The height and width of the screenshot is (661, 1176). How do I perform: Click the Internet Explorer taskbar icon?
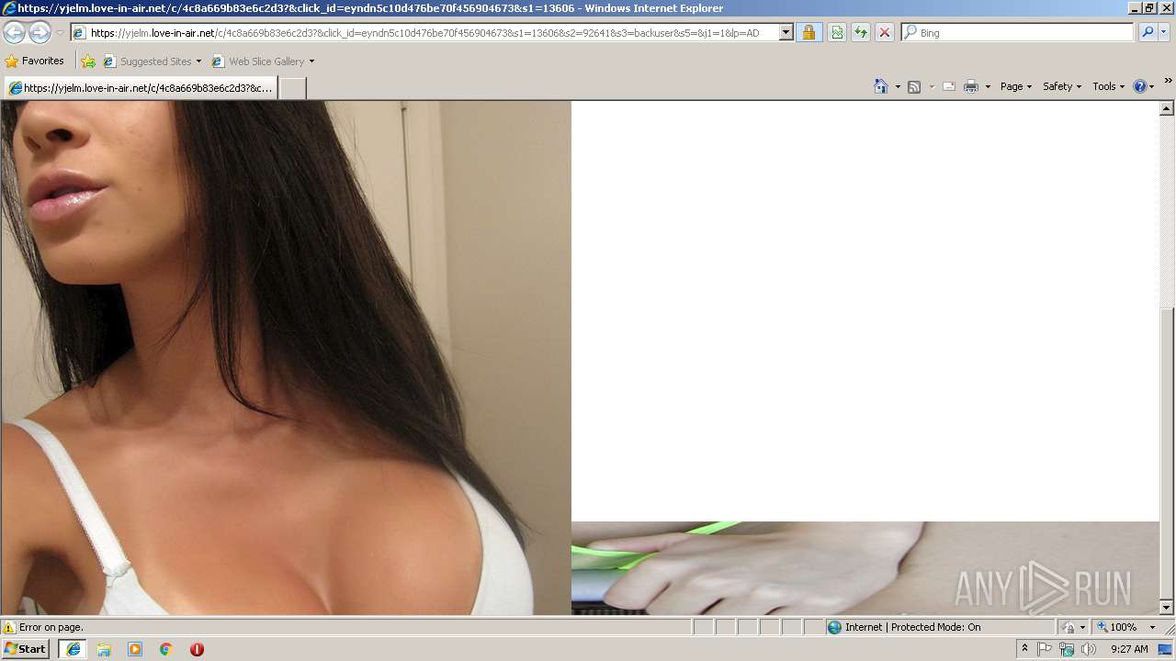73,649
